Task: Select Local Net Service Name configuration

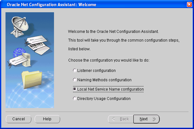Action: pos(75,89)
